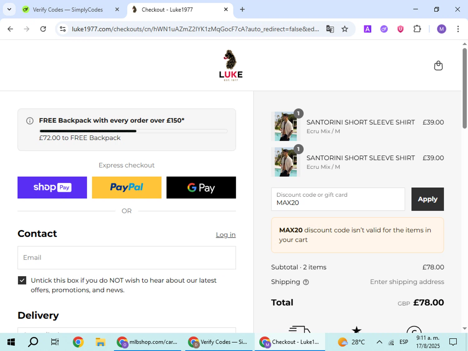Reload the checkout page
This screenshot has width=468, height=351.
tap(43, 29)
